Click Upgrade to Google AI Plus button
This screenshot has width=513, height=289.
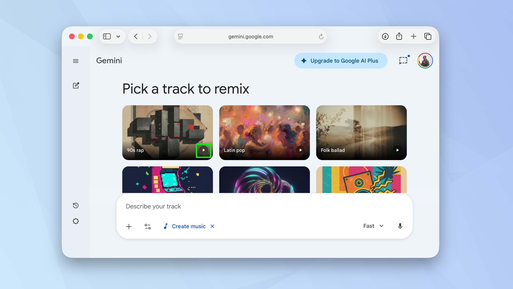[x=341, y=61]
